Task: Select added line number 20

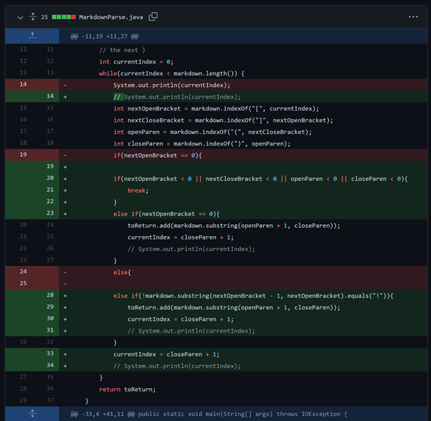Action: click(50, 178)
